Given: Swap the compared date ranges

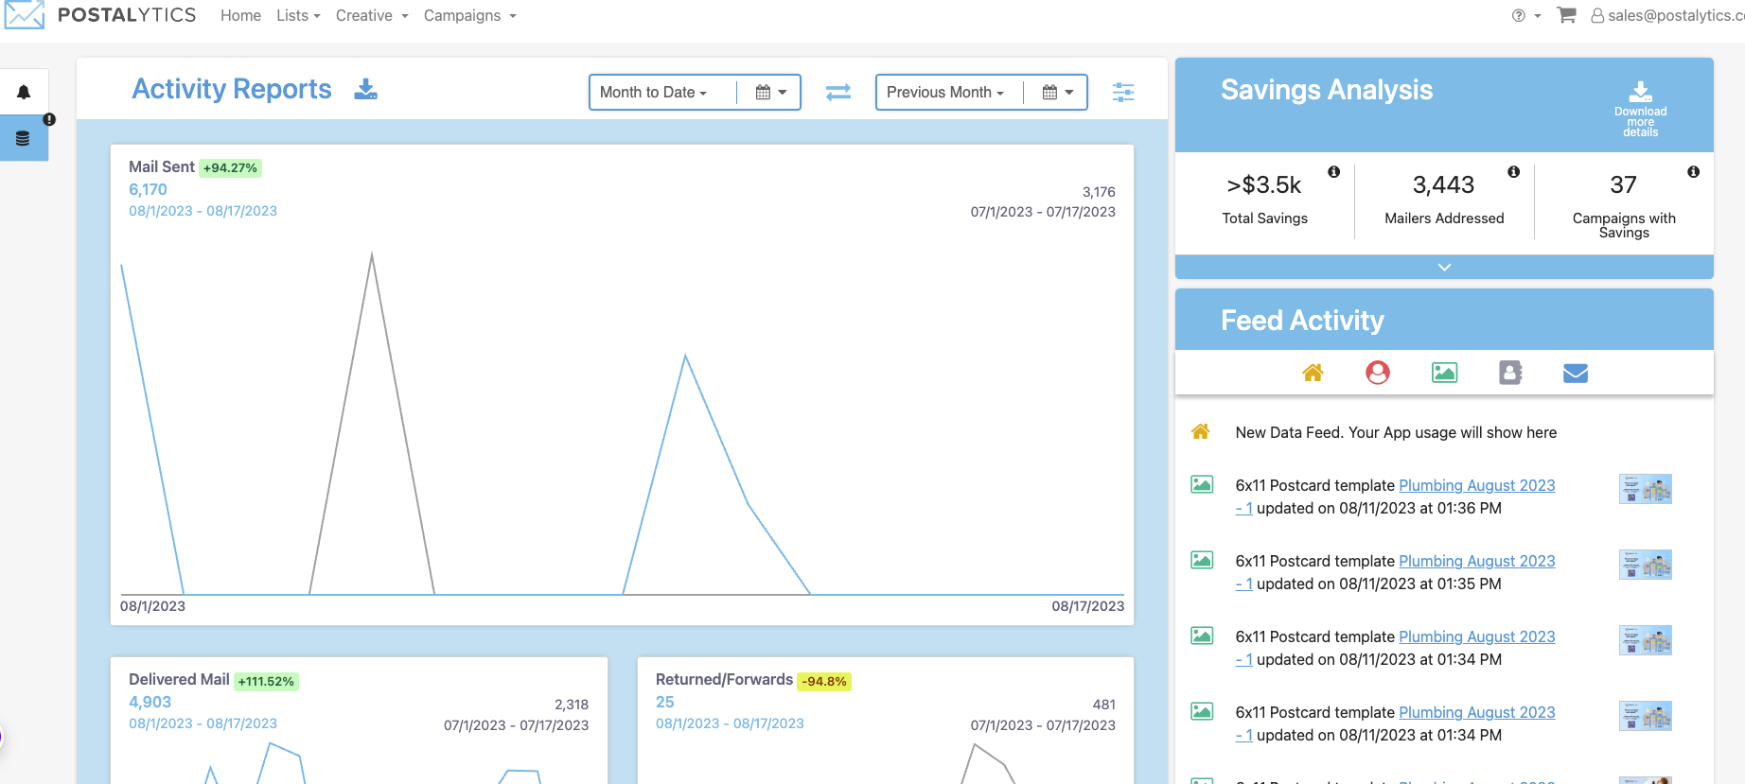Looking at the screenshot, I should coord(838,92).
